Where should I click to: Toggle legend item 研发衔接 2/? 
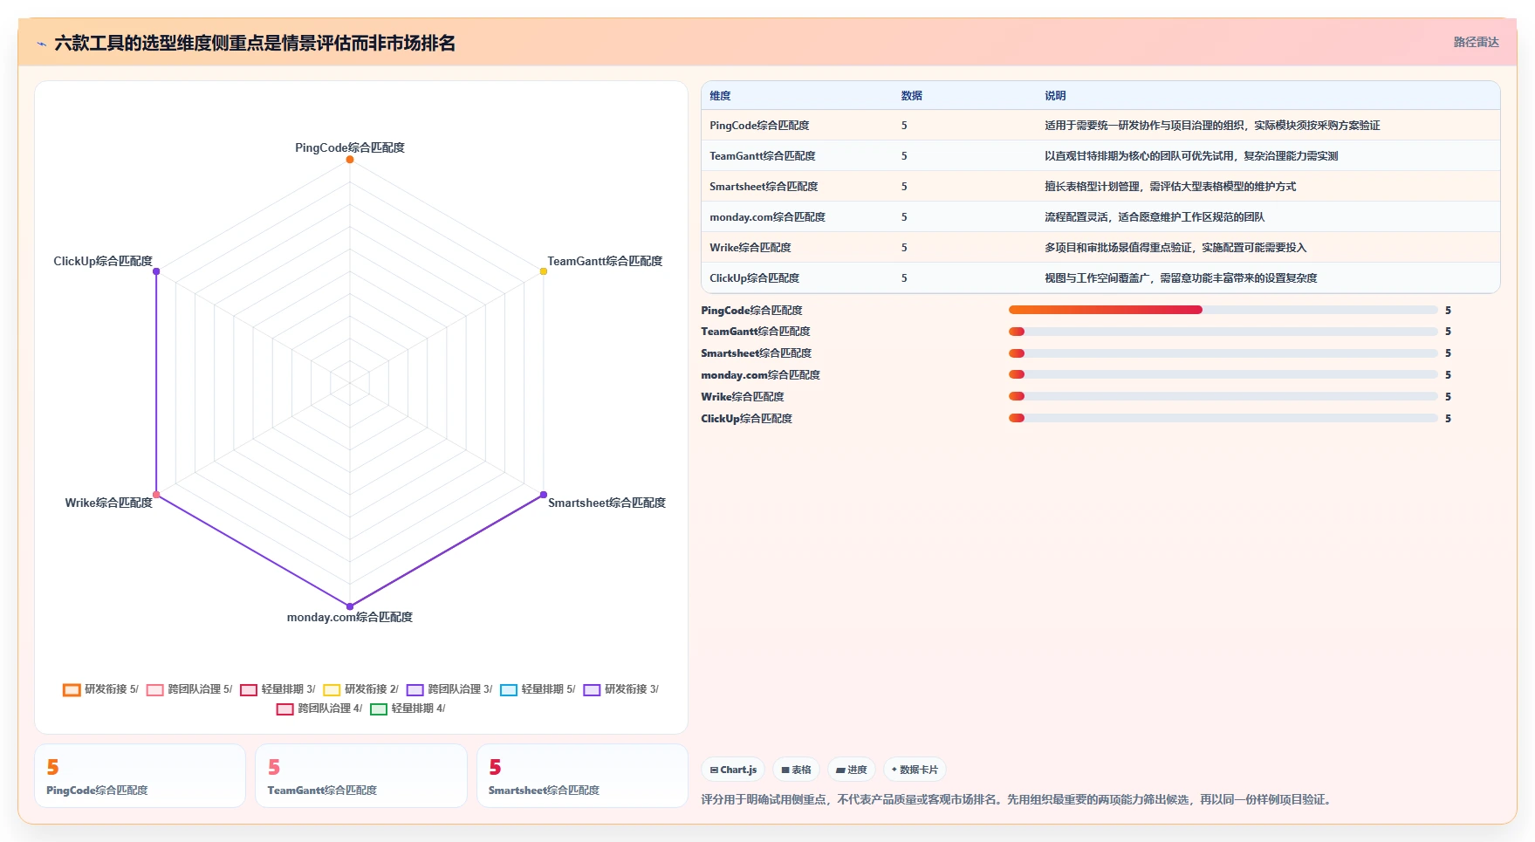pos(360,689)
